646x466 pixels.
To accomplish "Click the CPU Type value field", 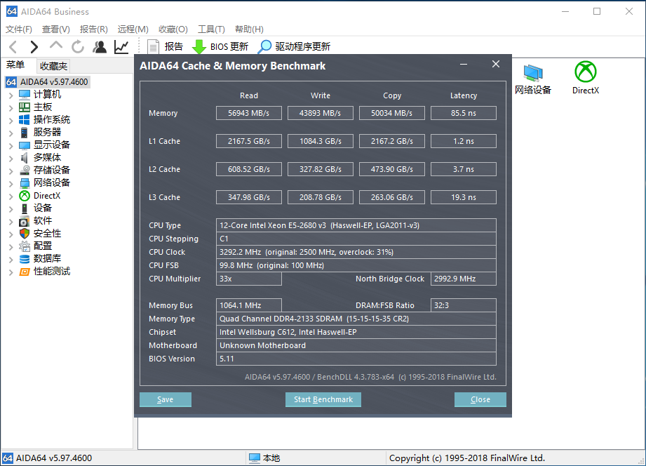I will 356,225.
